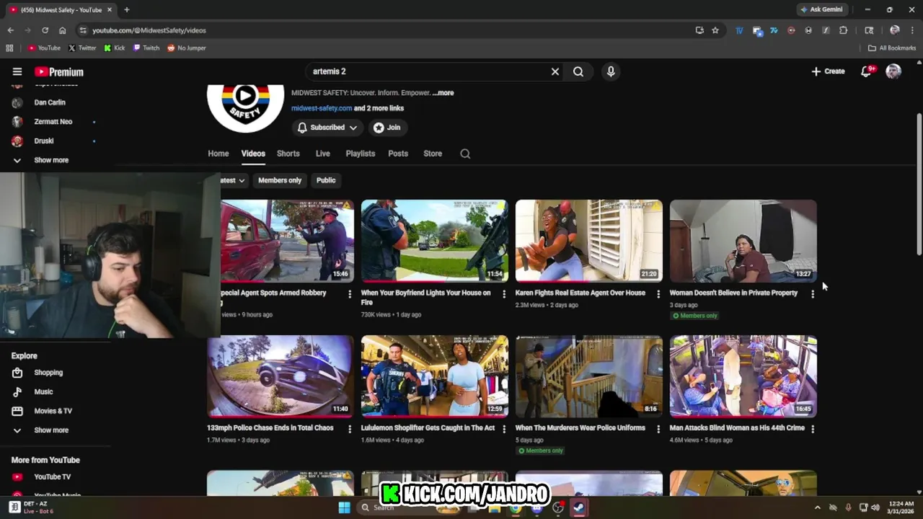This screenshot has width=923, height=519.
Task: Go to Chrome home page
Action: pyautogui.click(x=63, y=30)
